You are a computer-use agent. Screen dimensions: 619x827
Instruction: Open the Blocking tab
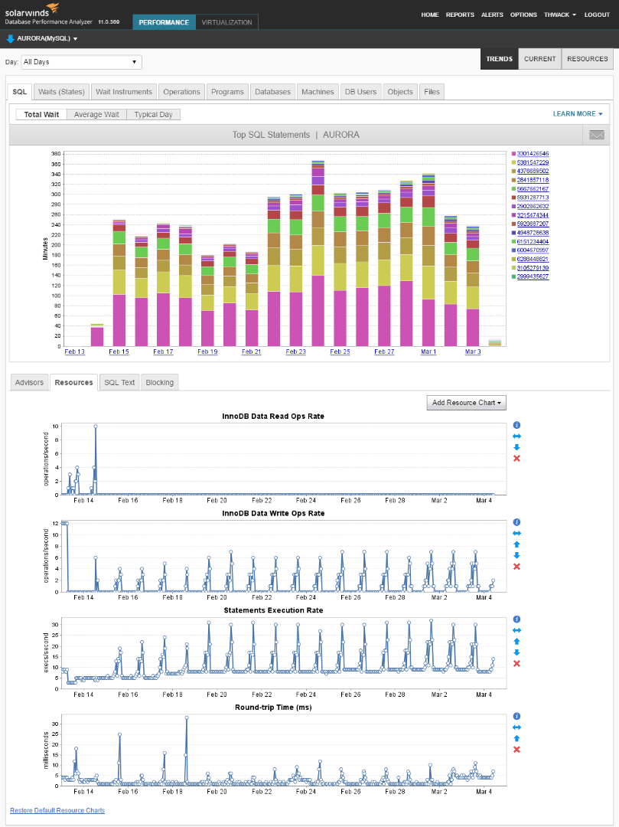[x=160, y=382]
